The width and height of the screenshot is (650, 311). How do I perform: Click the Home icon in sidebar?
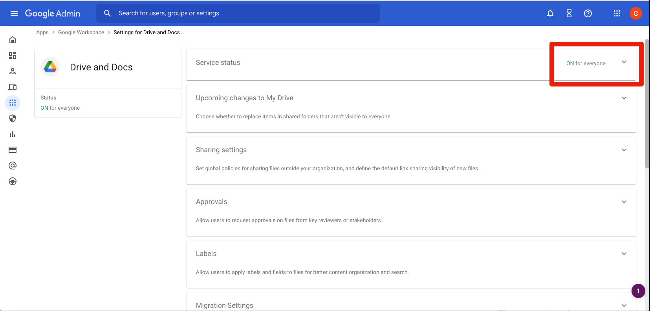tap(13, 40)
